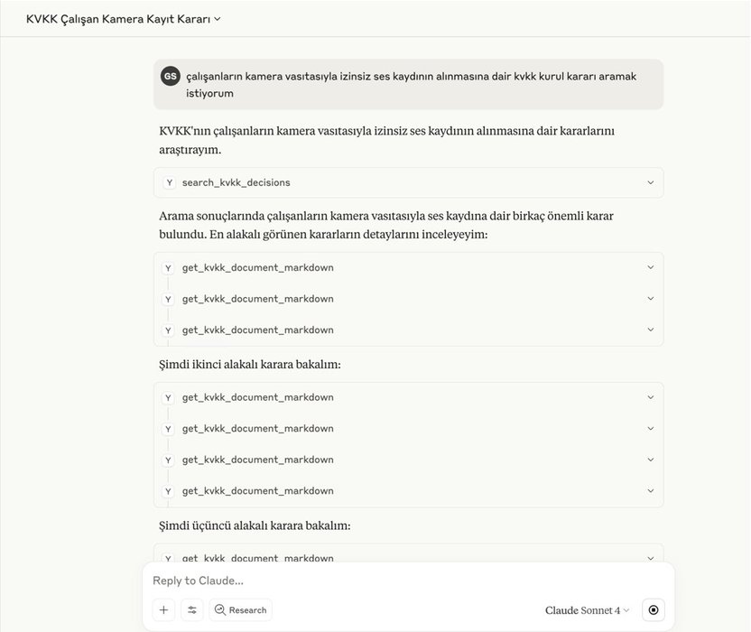751x632 pixels.
Task: Expand the fourth call in the second group
Action: (x=409, y=491)
